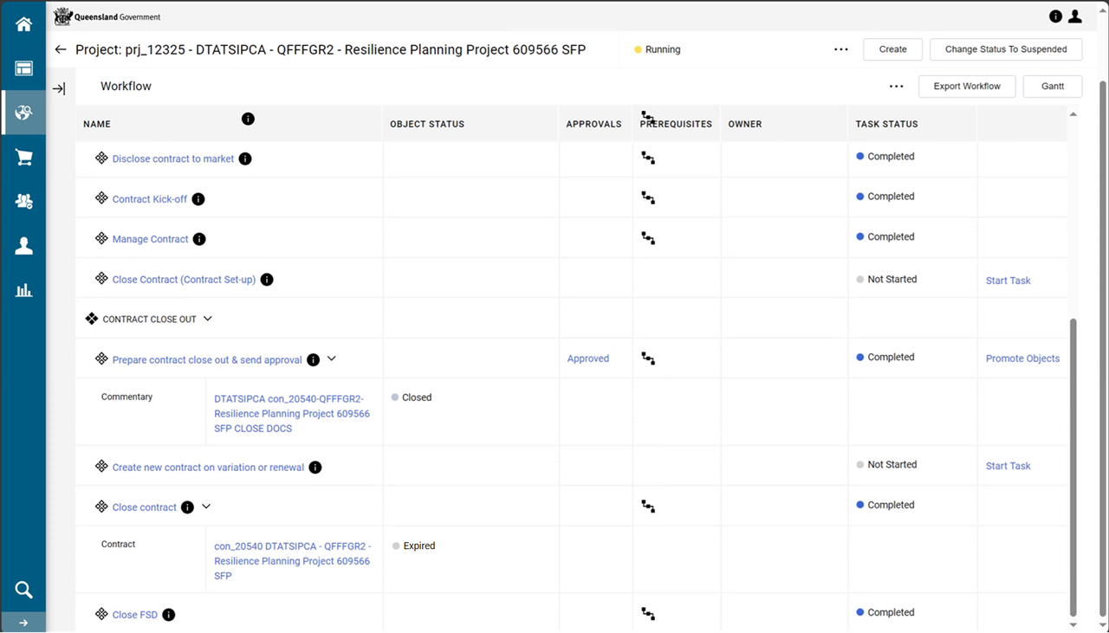Click the Export Workflow button
The height and width of the screenshot is (633, 1109).
coord(967,87)
